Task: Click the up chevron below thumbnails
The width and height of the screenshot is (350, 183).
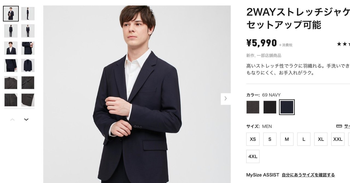Action: click(x=12, y=120)
